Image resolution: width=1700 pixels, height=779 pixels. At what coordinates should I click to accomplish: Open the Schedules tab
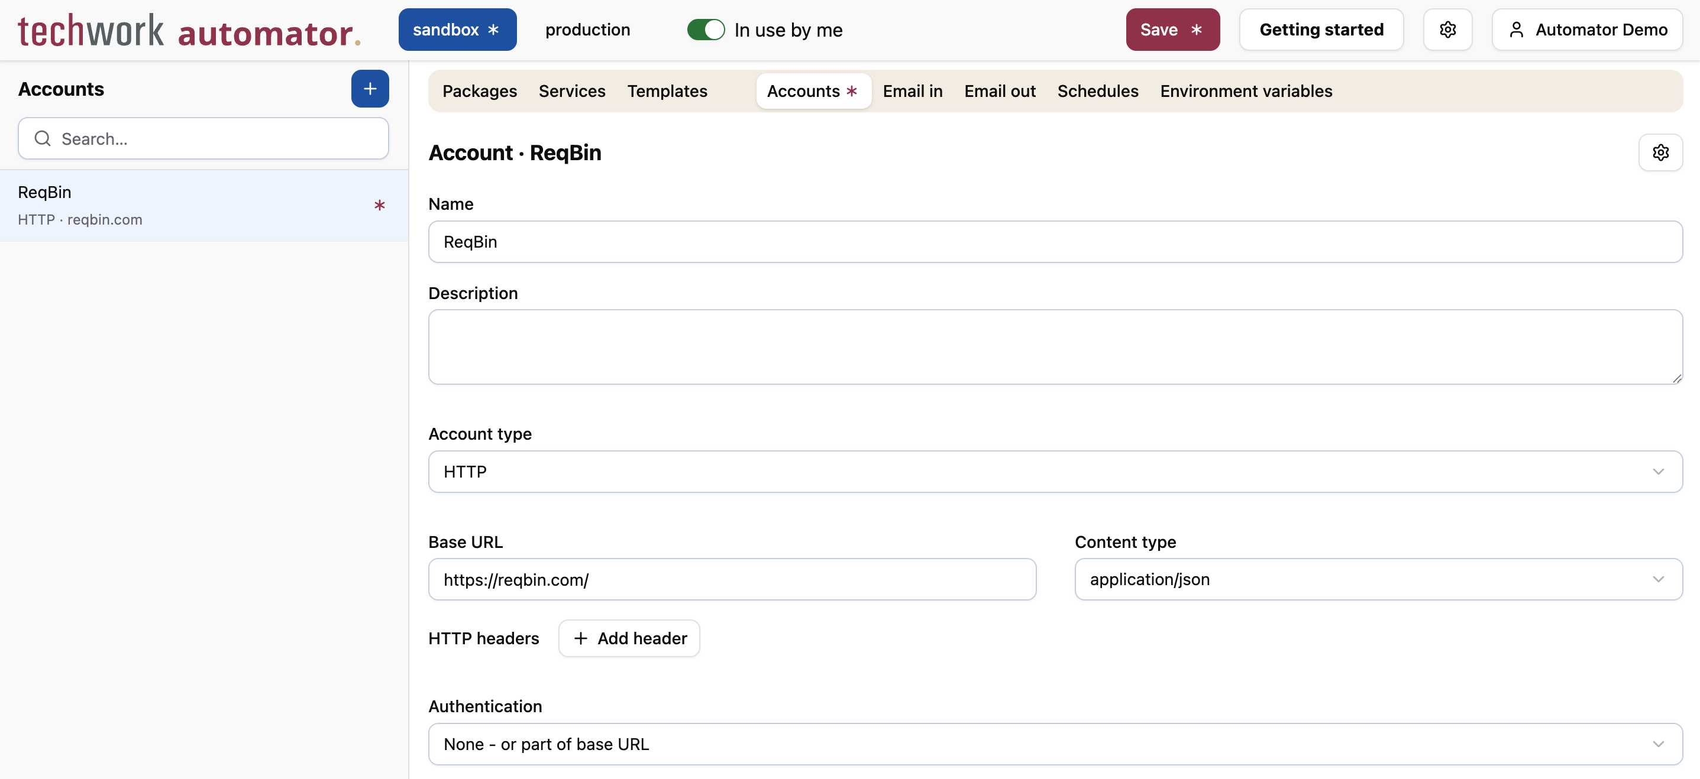(1097, 91)
